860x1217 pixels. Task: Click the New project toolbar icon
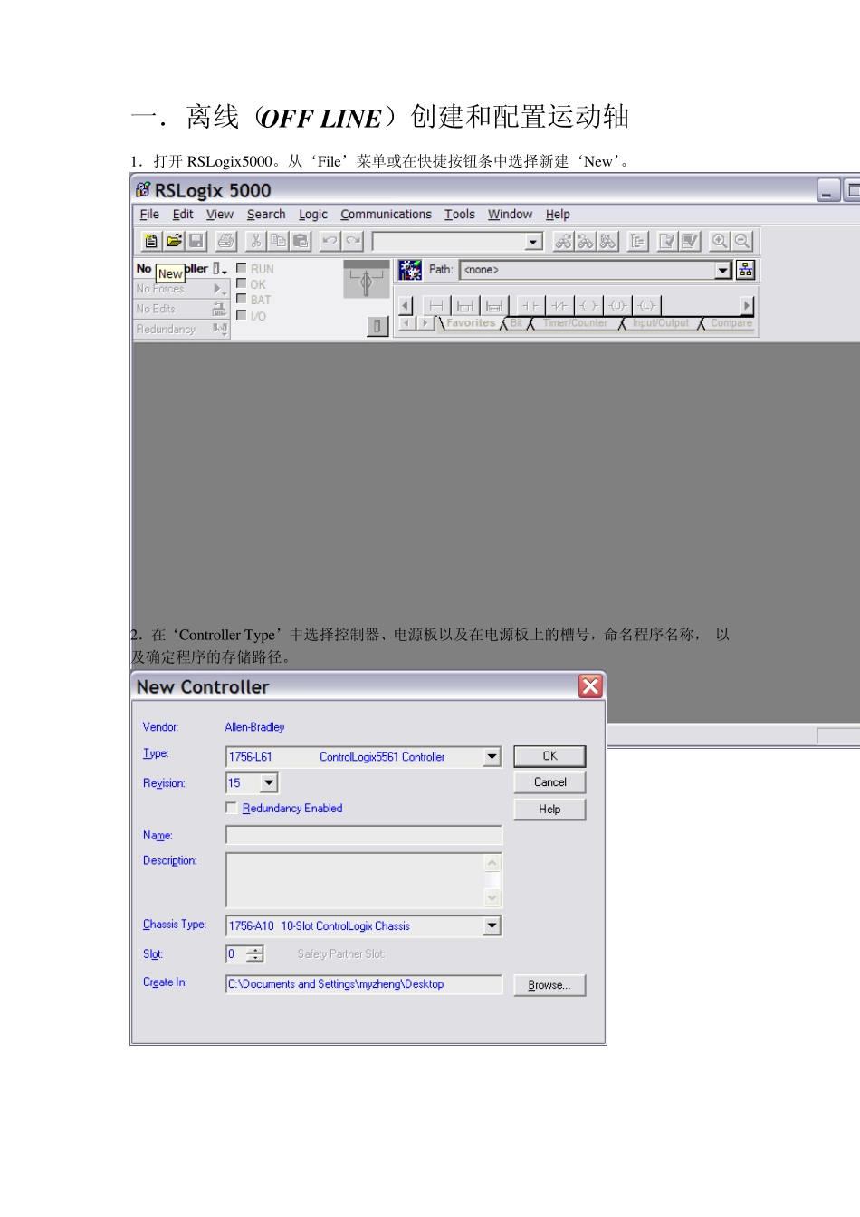pyautogui.click(x=151, y=241)
